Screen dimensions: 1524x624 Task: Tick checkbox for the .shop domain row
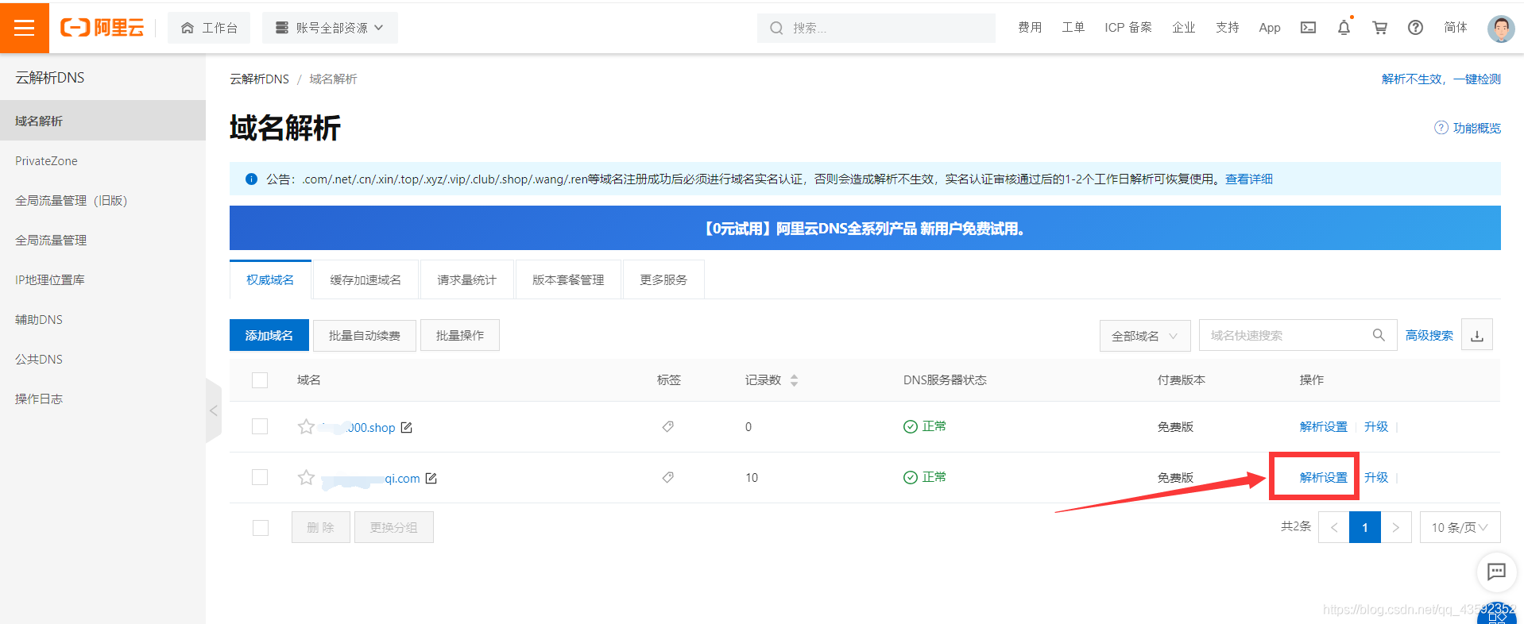(260, 426)
